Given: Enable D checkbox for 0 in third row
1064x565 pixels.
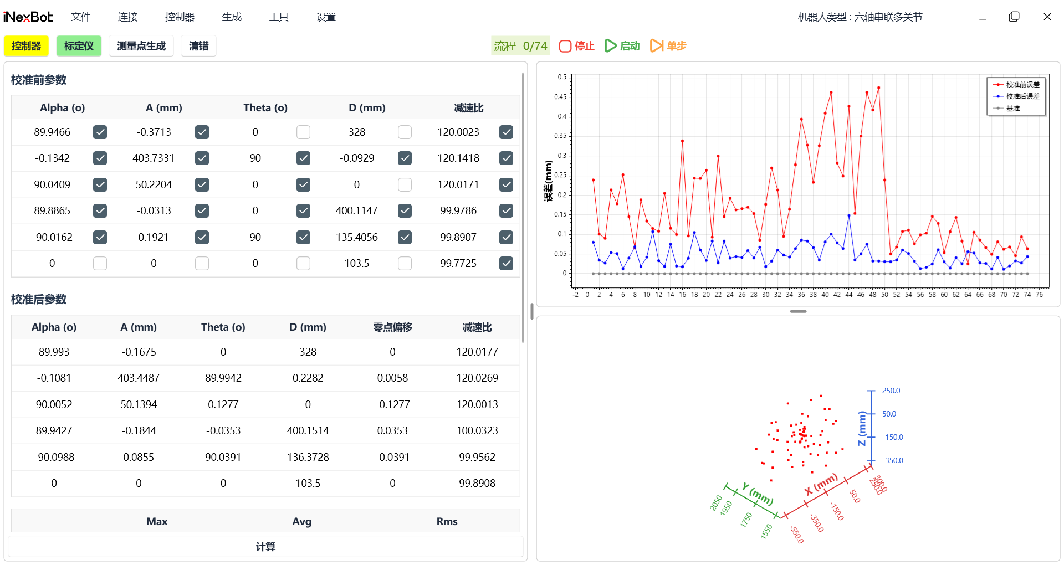Looking at the screenshot, I should tap(405, 184).
